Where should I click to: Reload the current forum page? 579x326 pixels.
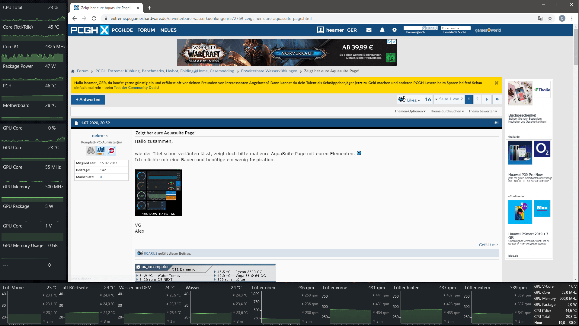[94, 18]
